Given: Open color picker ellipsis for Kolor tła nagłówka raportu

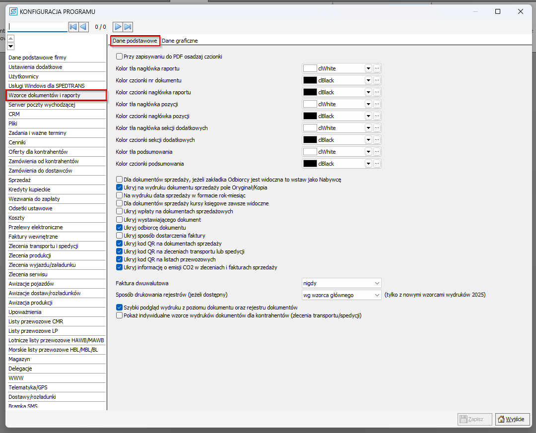Looking at the screenshot, I should tap(377, 68).
